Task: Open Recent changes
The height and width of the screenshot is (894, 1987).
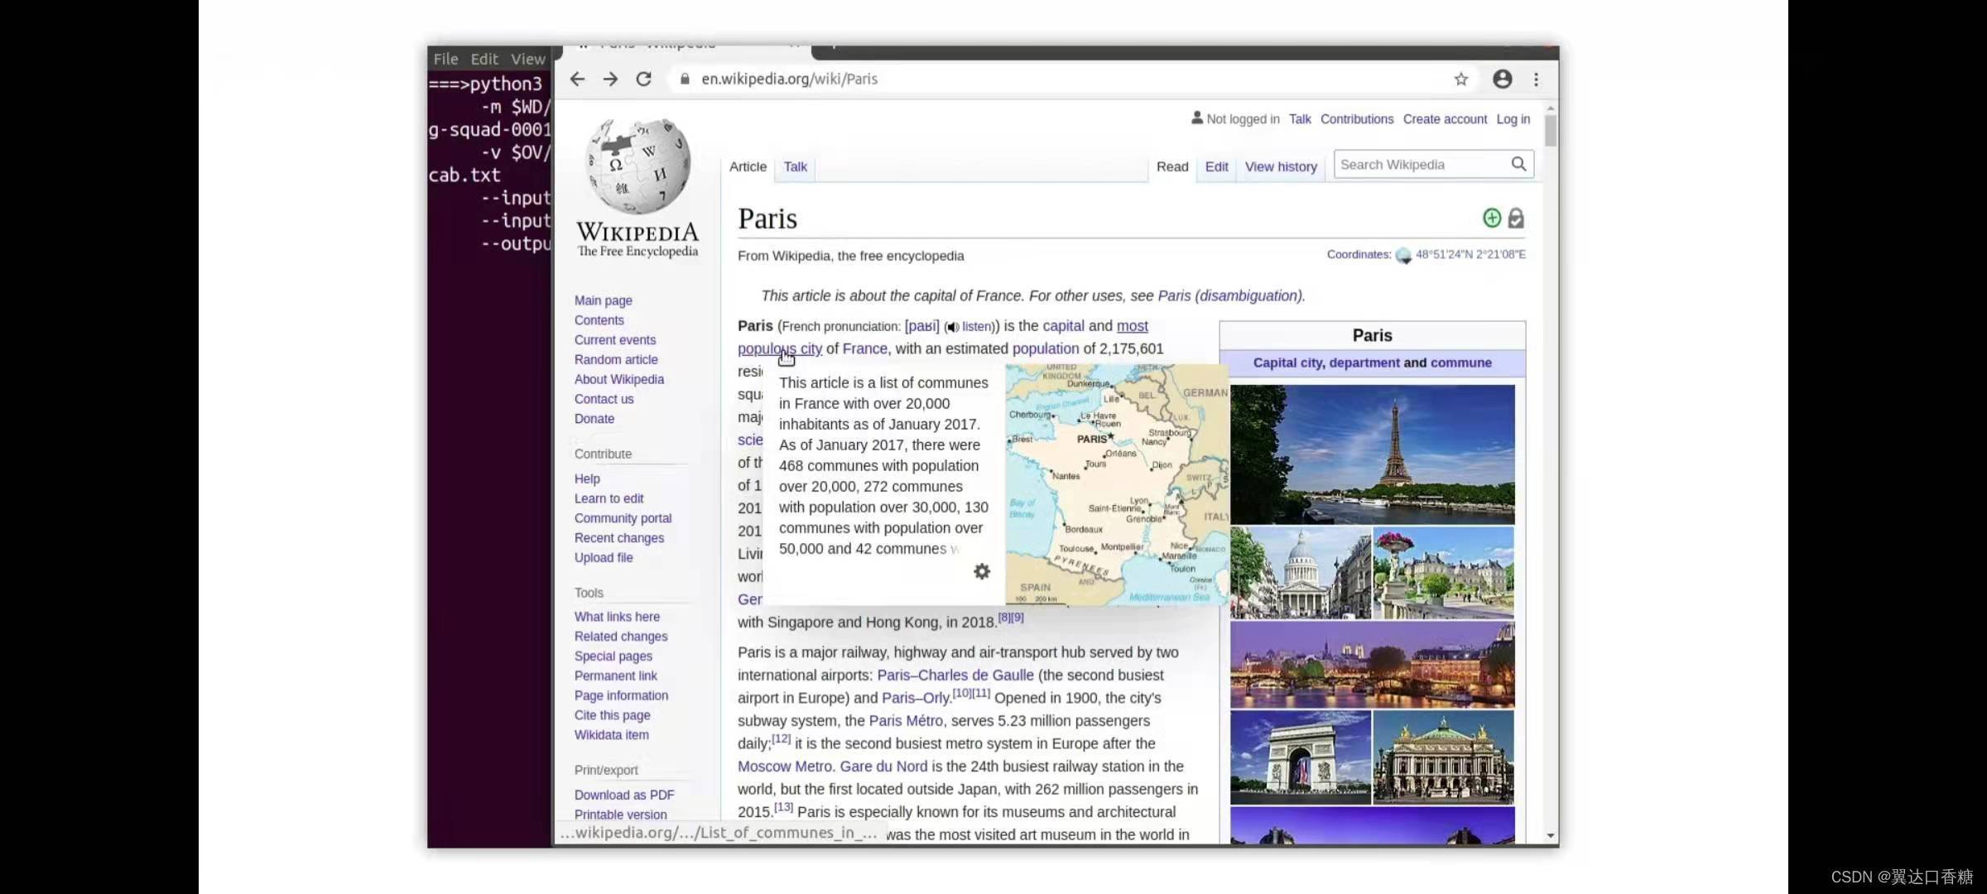Action: (619, 538)
